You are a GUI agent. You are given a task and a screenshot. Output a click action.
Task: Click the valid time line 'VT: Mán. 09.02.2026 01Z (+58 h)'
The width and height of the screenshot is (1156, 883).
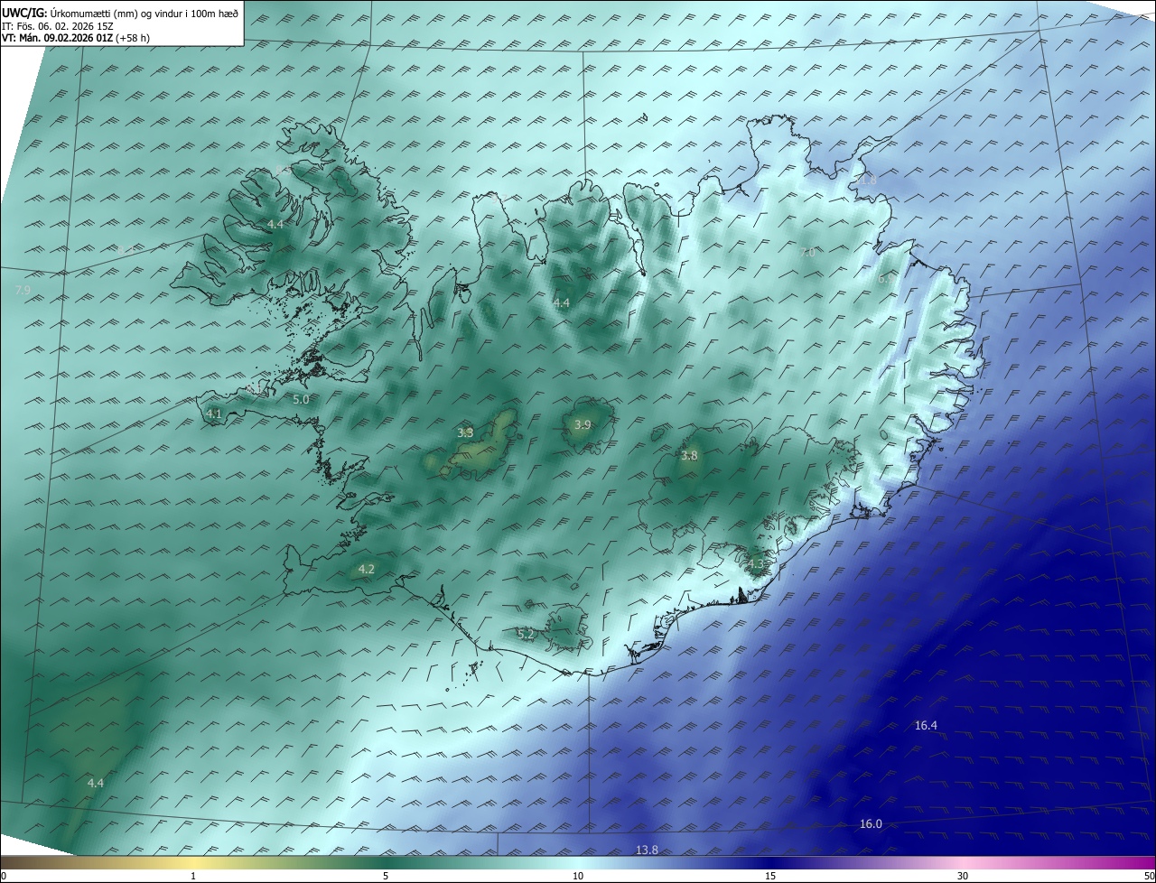pyautogui.click(x=76, y=38)
